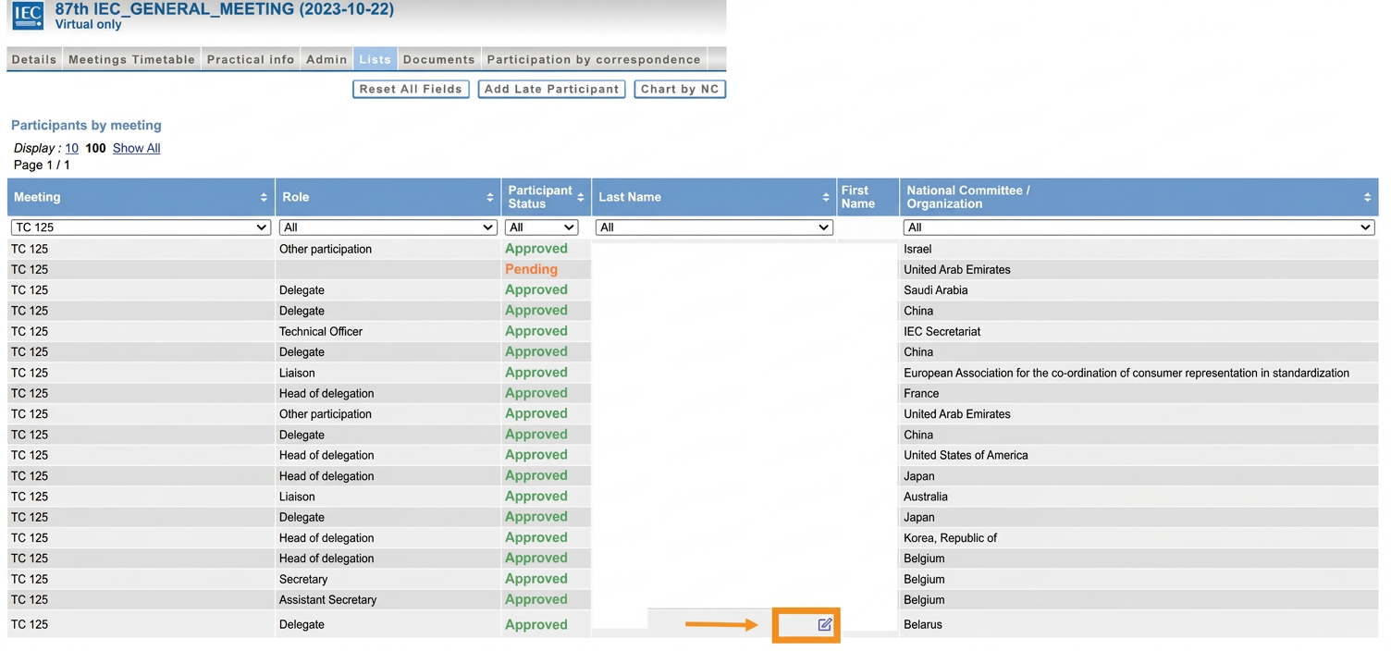Viewport: 1391px width, 651px height.
Task: Click the edit icon in the Belarus row
Action: click(825, 625)
